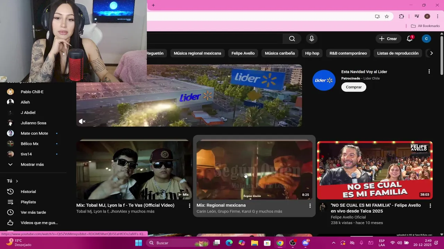Open Windows Start menu
The height and width of the screenshot is (249, 444).
click(x=138, y=243)
